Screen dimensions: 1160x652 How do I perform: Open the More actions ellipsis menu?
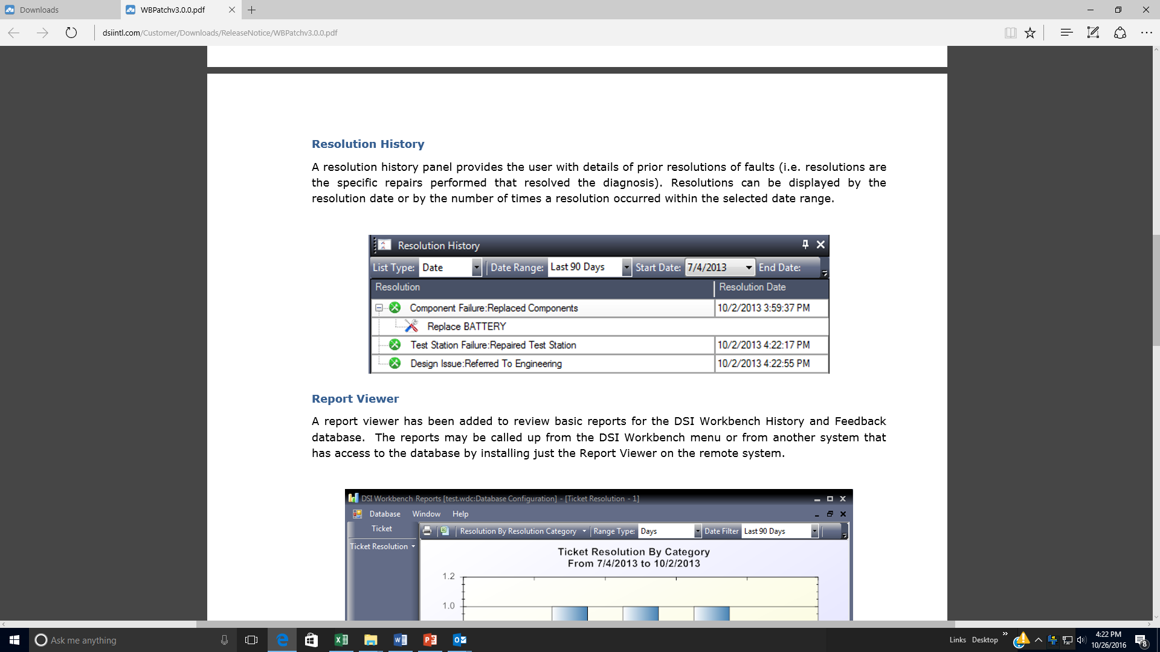(x=1146, y=33)
